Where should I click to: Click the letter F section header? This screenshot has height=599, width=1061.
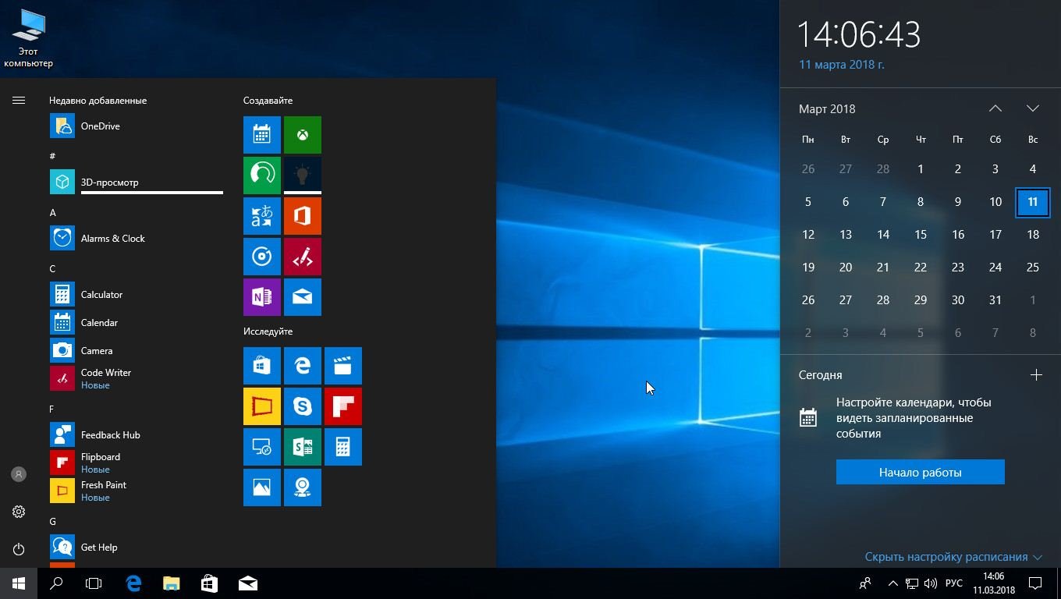(51, 409)
